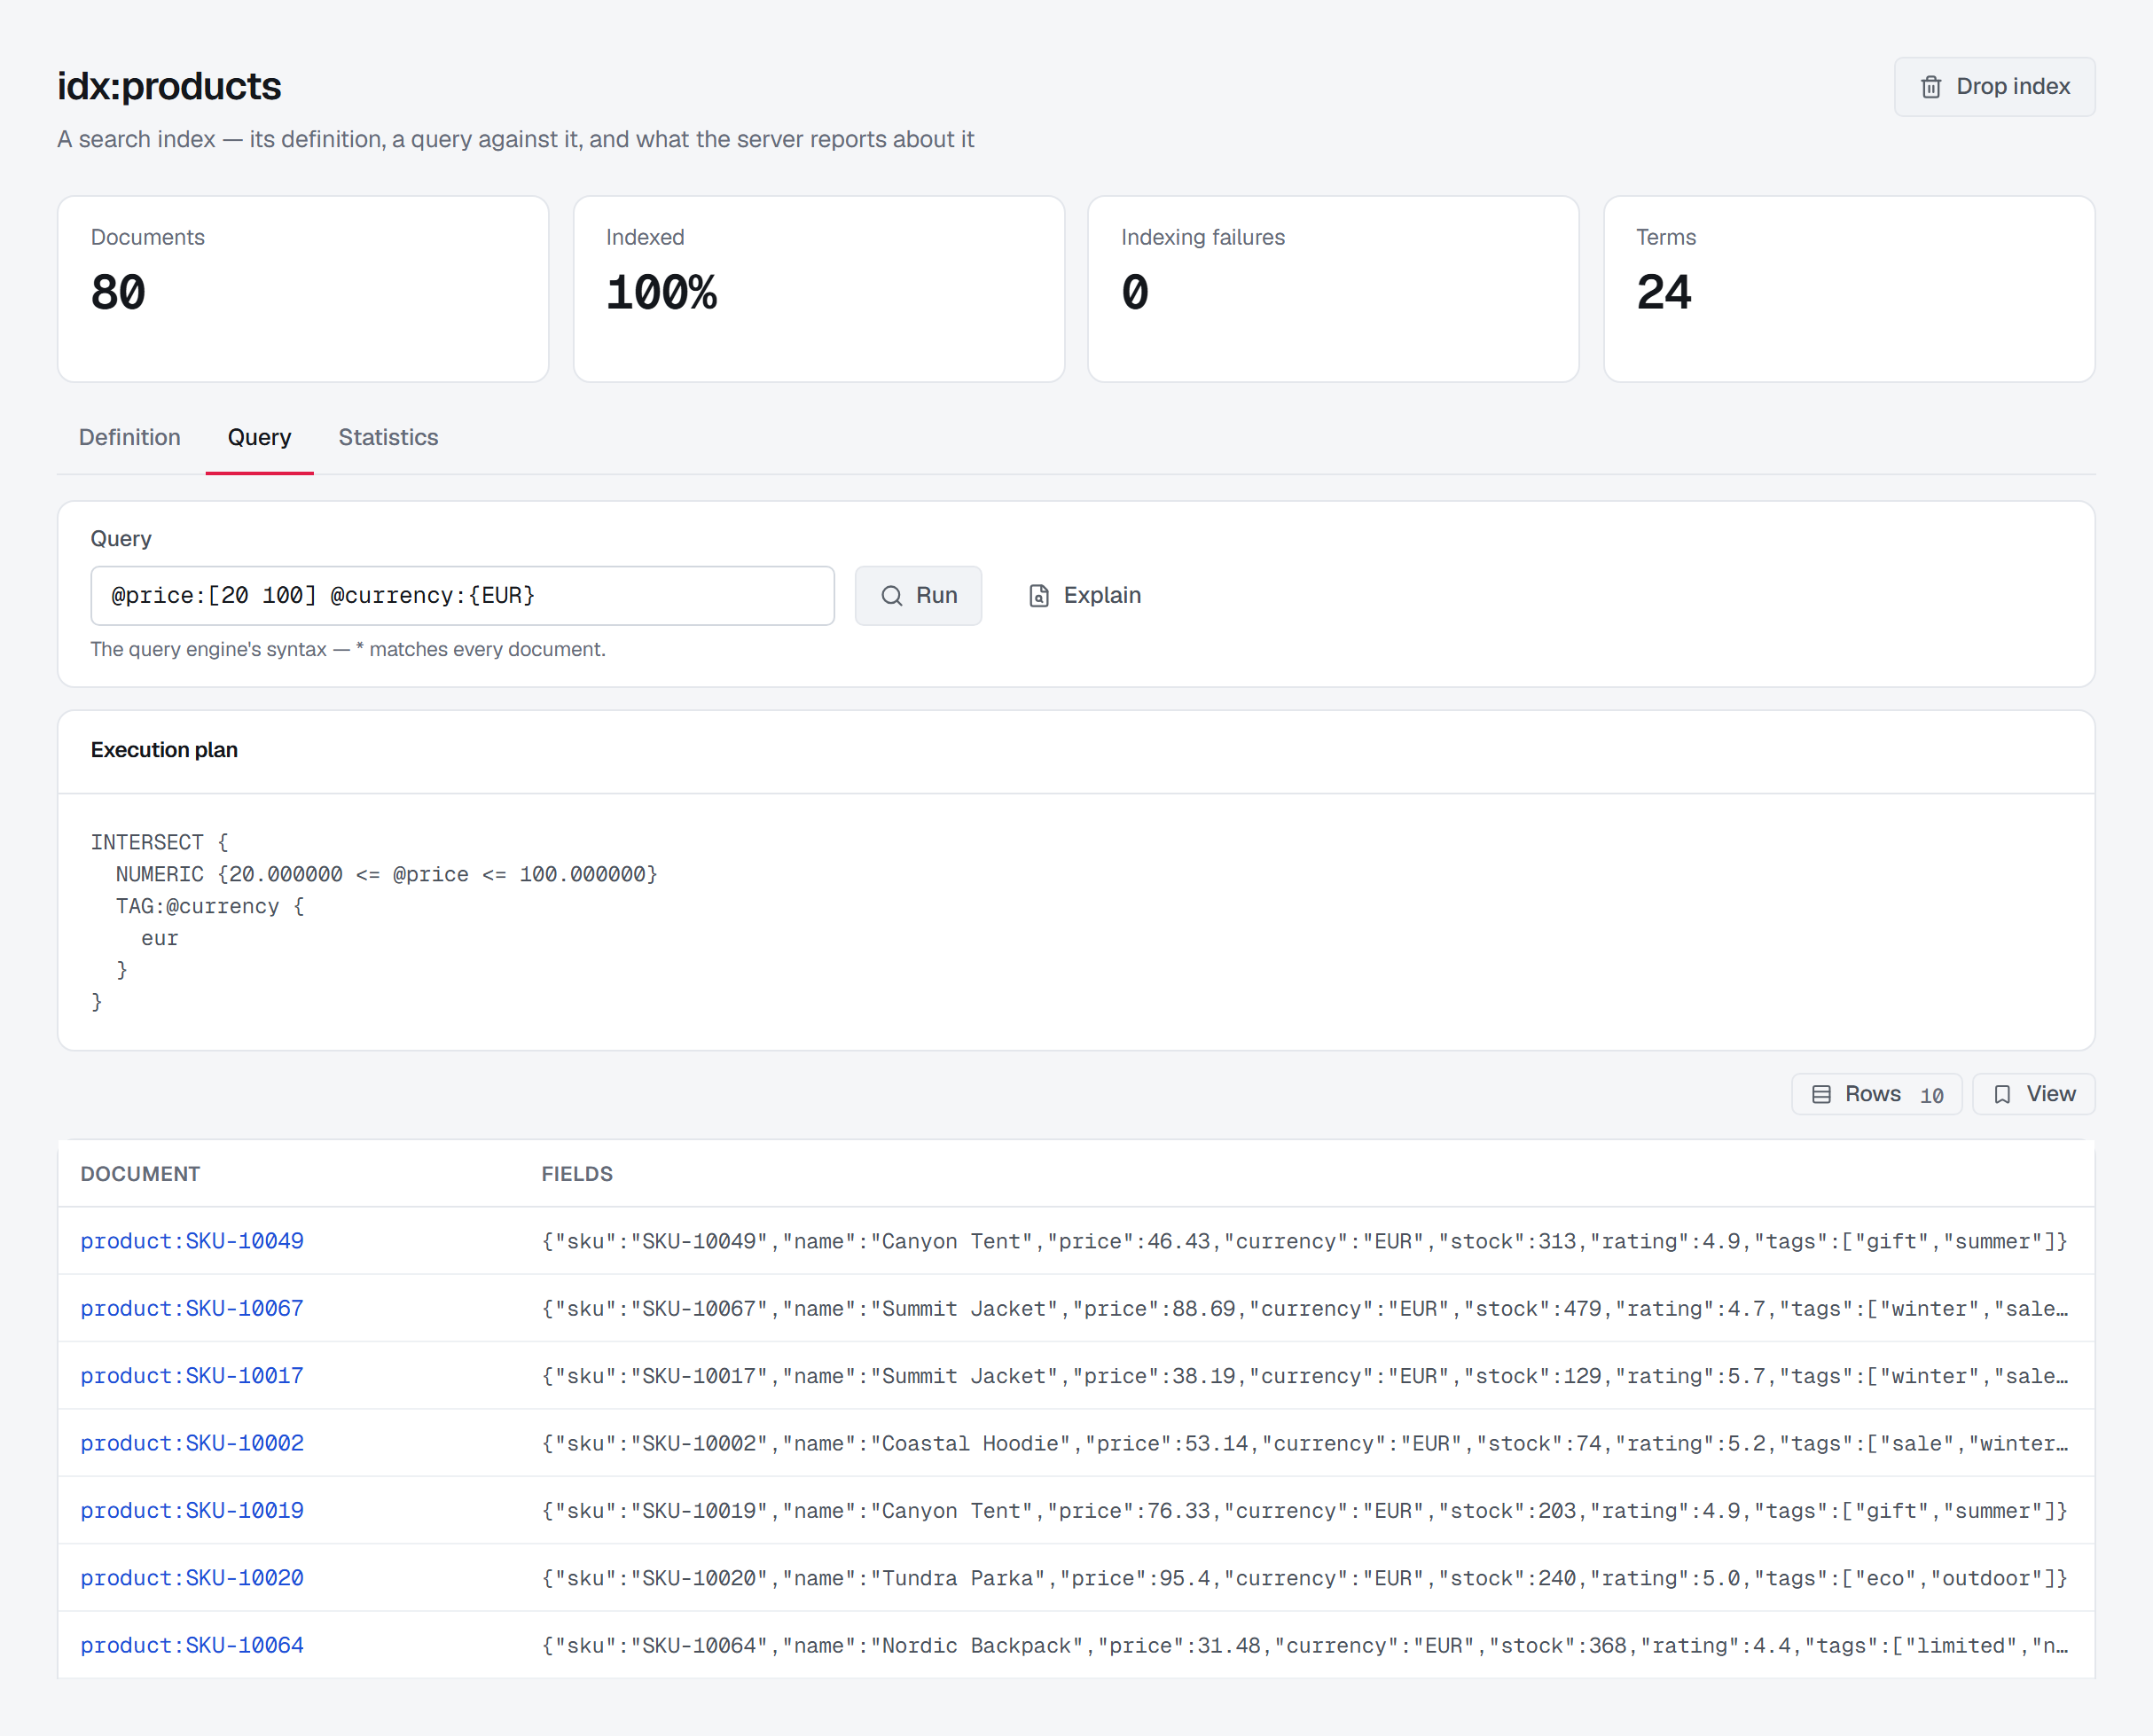
Task: Click the query syntax hint text
Action: click(348, 649)
